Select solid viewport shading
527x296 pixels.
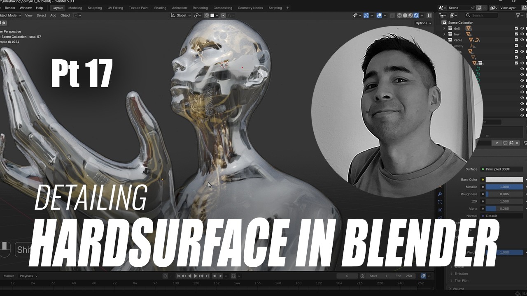(405, 16)
